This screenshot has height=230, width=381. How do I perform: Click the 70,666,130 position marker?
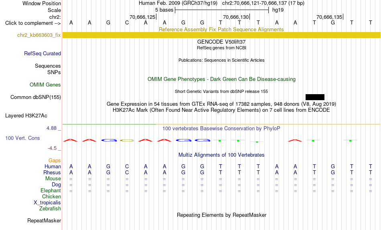pyautogui.click(x=236, y=17)
